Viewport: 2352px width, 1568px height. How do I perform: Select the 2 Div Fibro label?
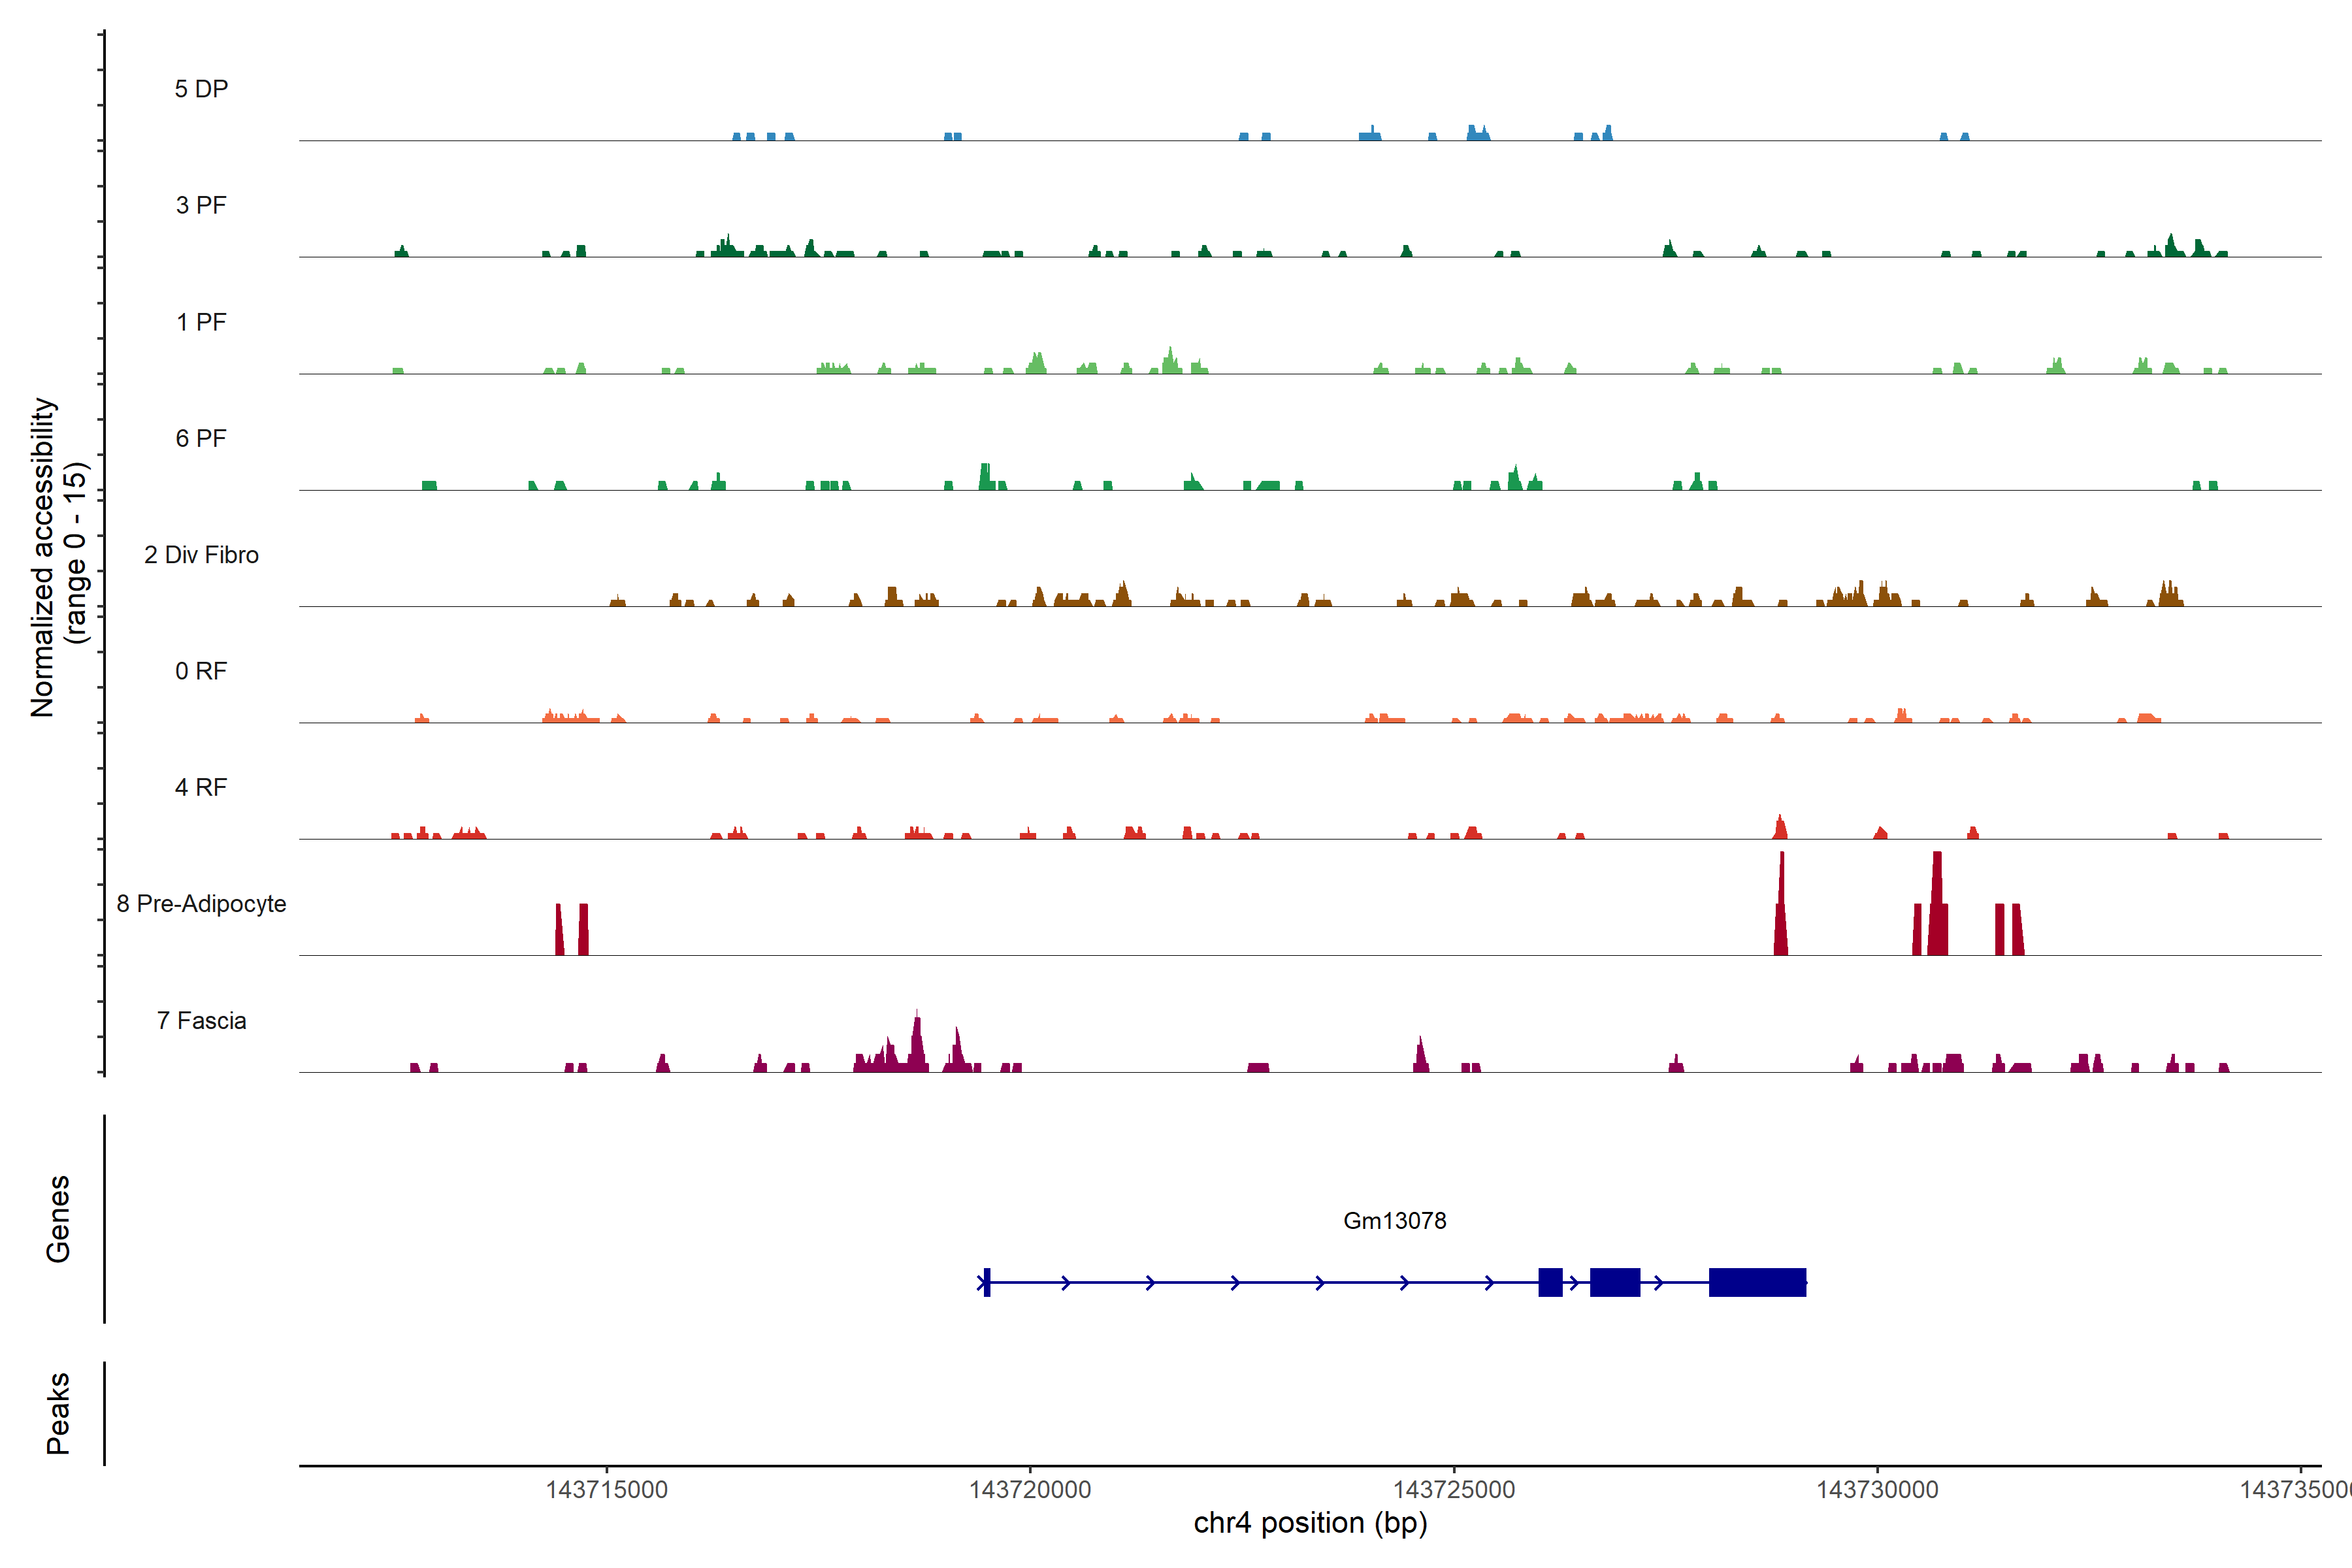point(201,555)
